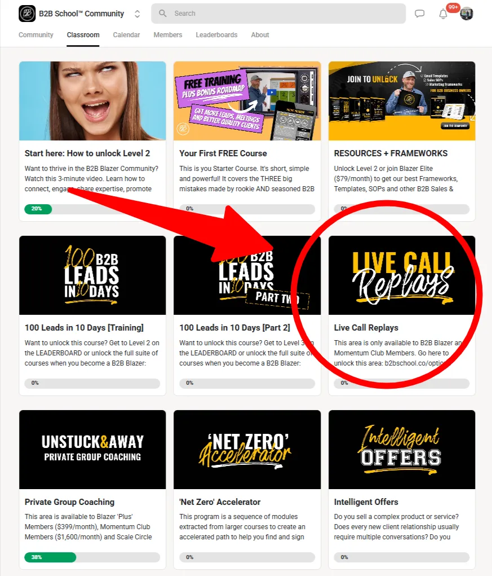Click description starting 'Do you sell a complex product'
Screen dimensions: 492x576
click(397, 527)
